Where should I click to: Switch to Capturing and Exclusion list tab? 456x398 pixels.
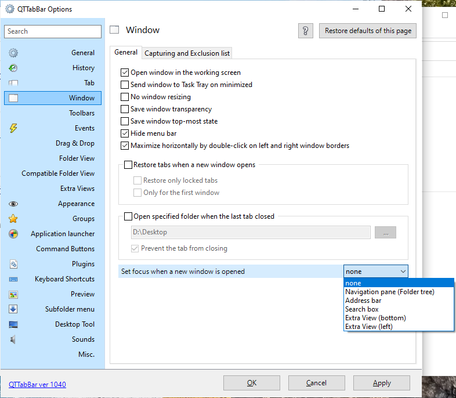[x=187, y=53]
